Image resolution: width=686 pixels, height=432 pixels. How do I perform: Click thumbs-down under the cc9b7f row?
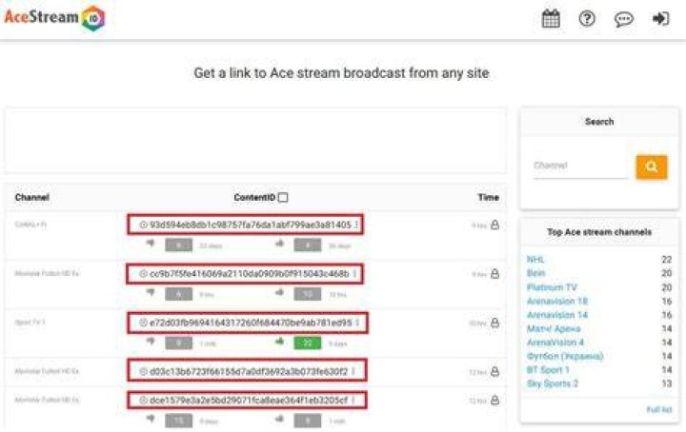coord(151,292)
